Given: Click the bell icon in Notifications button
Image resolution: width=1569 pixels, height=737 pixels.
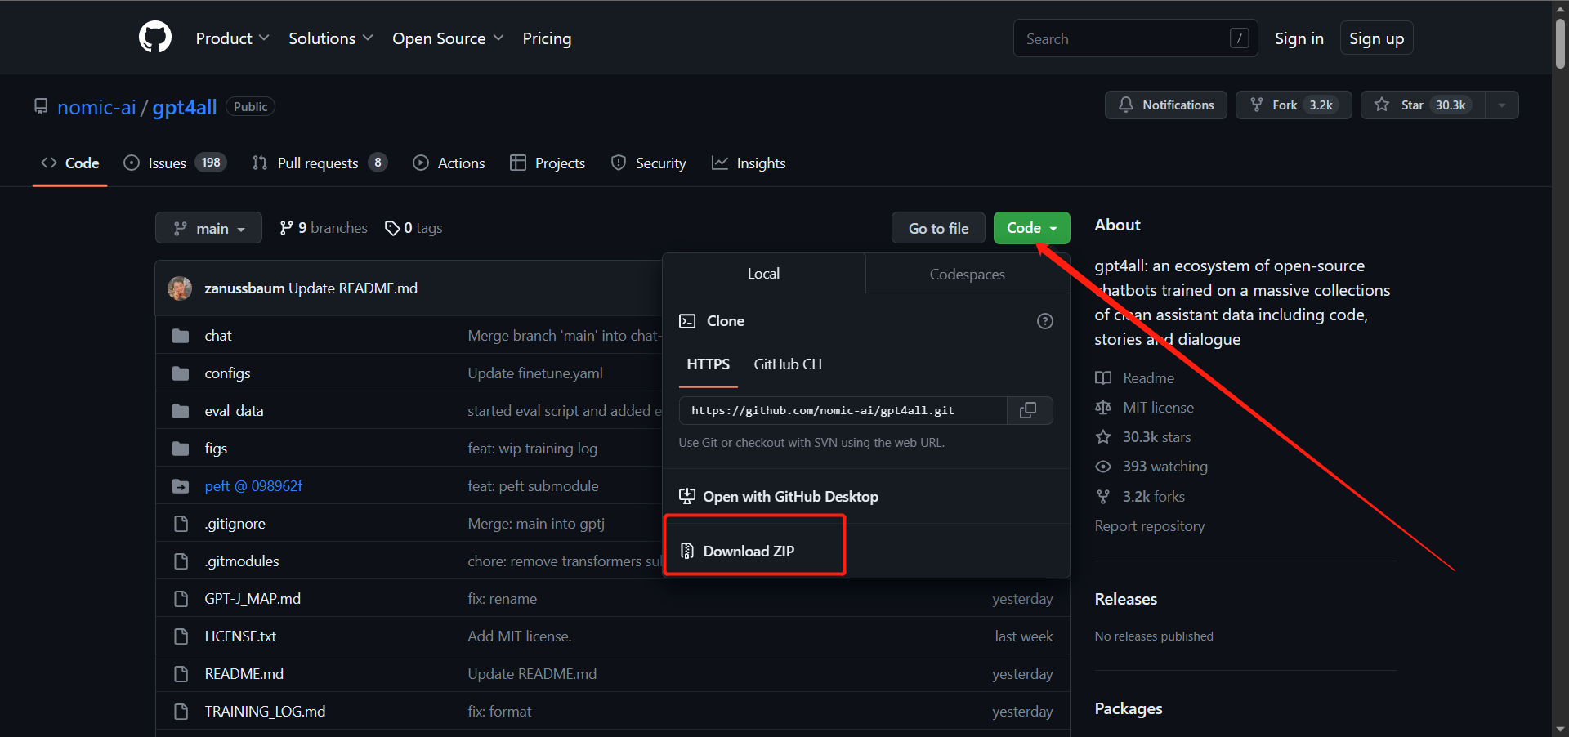Looking at the screenshot, I should coord(1126,105).
